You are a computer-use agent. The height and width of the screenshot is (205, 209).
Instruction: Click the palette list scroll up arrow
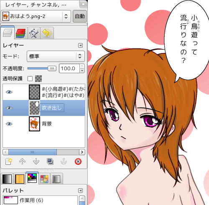click(x=82, y=199)
